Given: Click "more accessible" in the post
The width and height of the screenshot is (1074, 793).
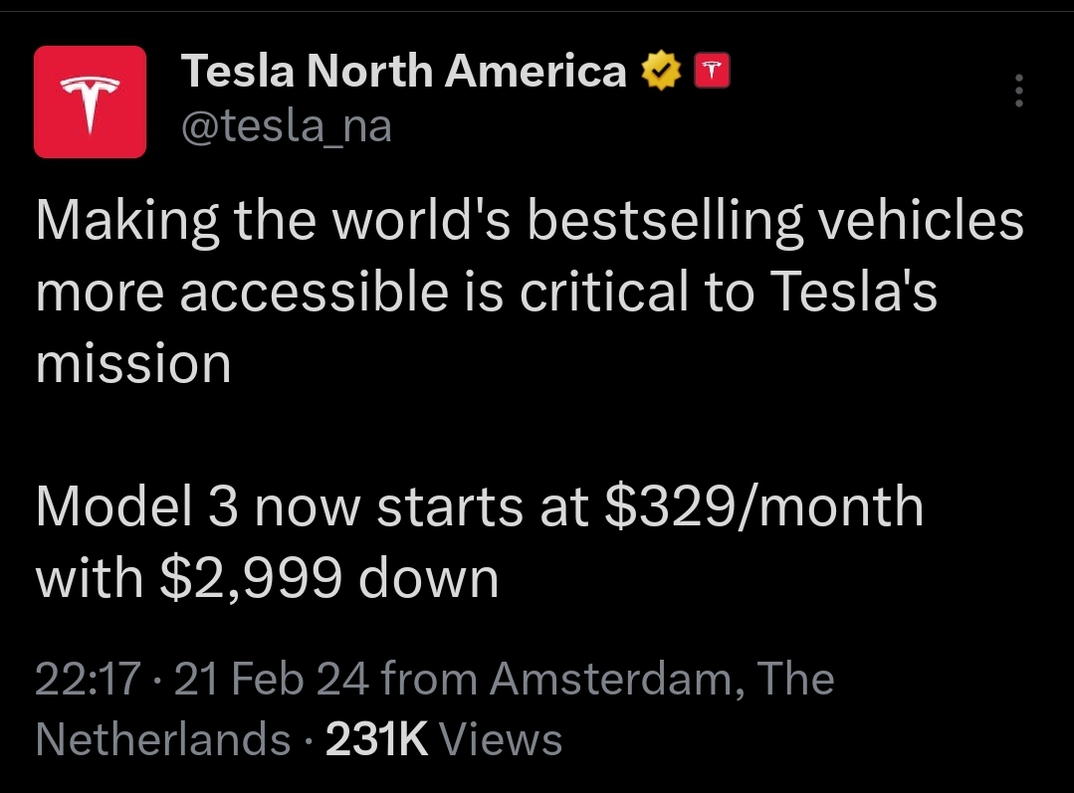Looking at the screenshot, I should coord(243,292).
